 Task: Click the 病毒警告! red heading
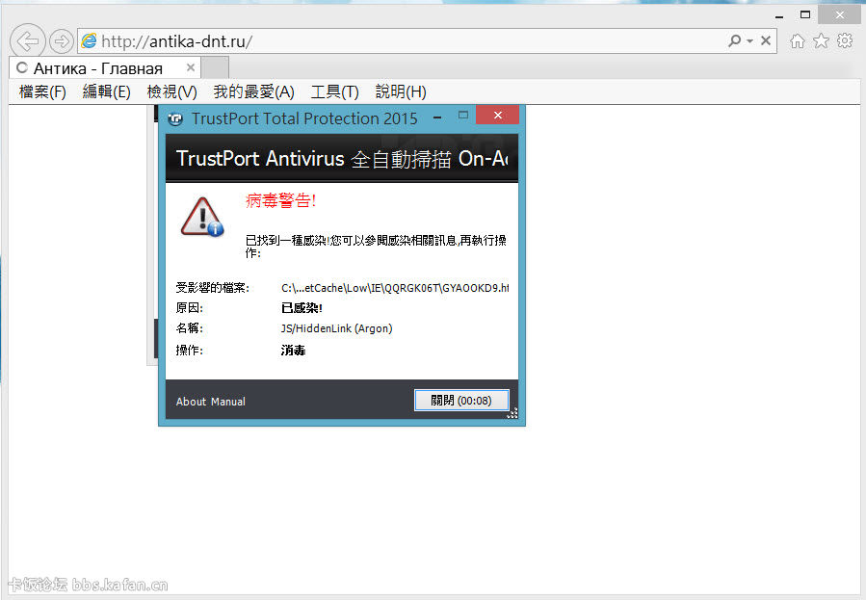click(280, 200)
